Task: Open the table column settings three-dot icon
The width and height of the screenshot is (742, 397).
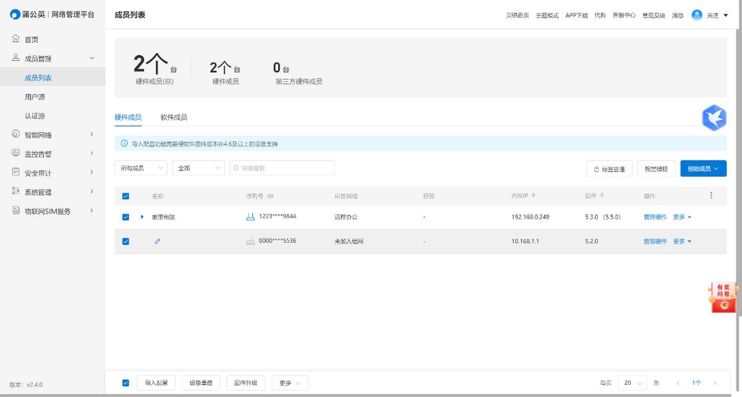Action: click(711, 196)
